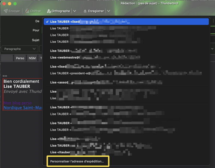Choose the president-e@ sender identity
This screenshot has height=168, width=215.
point(70,73)
